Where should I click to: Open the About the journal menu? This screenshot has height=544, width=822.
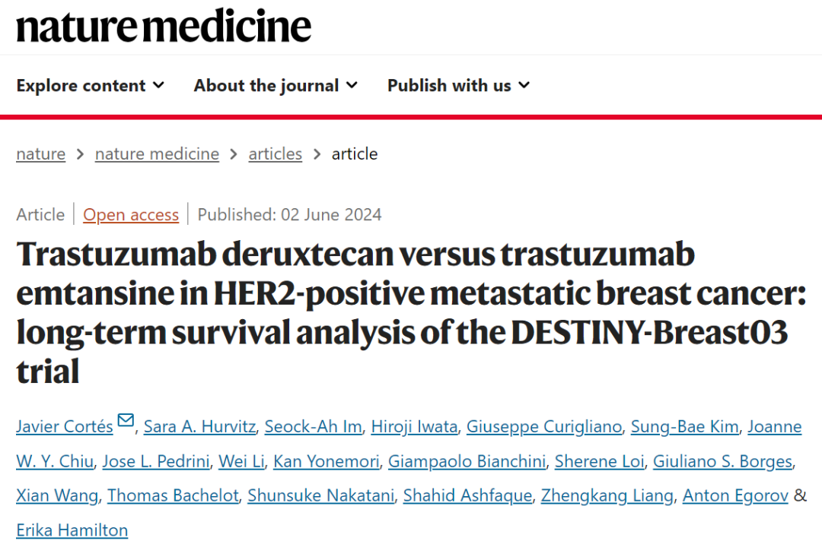coord(276,85)
